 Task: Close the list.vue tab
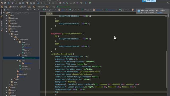90,10
